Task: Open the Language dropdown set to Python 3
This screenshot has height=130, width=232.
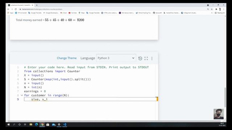Action: click(x=116, y=58)
